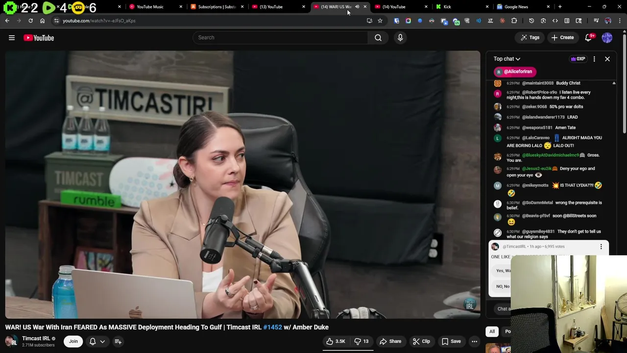
Task: Join the Timcast IRL channel membership
Action: coord(73,342)
